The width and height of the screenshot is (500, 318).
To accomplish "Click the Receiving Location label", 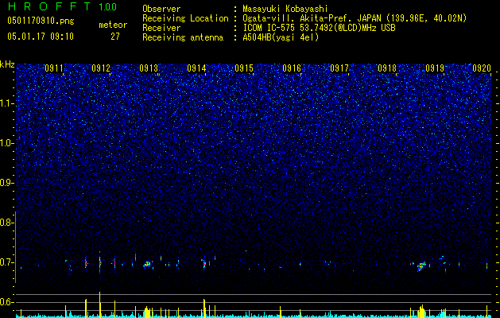I will [x=185, y=18].
